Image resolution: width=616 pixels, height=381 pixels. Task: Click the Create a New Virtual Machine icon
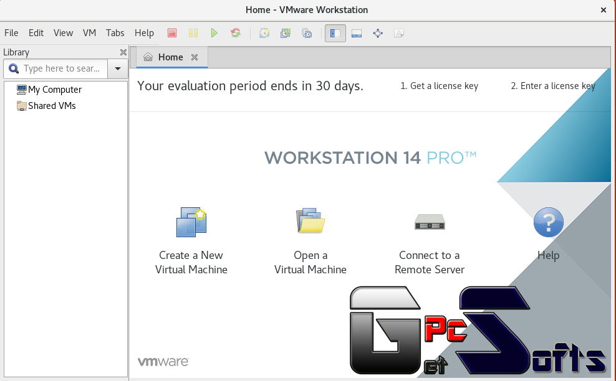191,222
